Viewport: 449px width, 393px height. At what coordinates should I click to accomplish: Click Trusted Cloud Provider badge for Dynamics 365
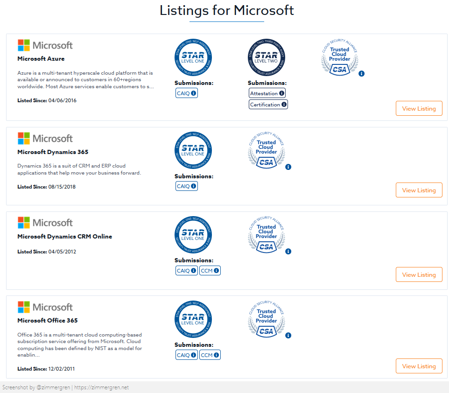[x=267, y=150]
